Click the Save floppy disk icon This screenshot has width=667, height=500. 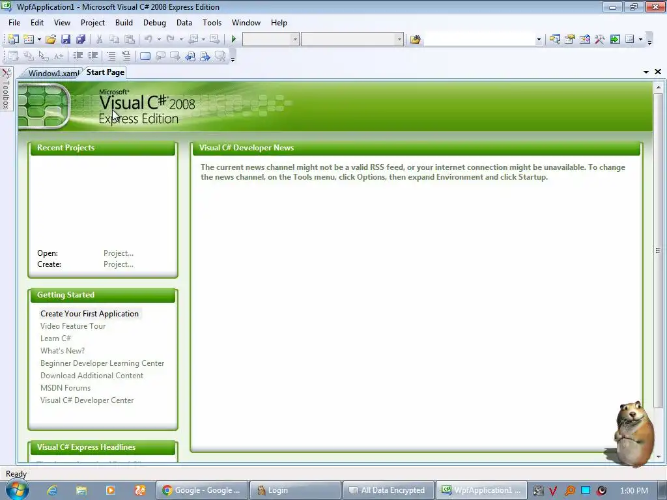click(66, 39)
